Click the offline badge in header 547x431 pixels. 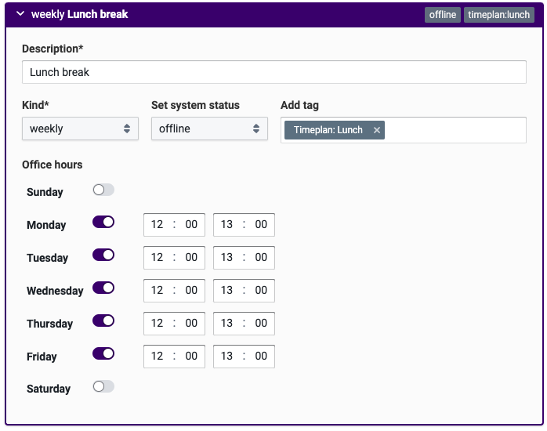(443, 15)
